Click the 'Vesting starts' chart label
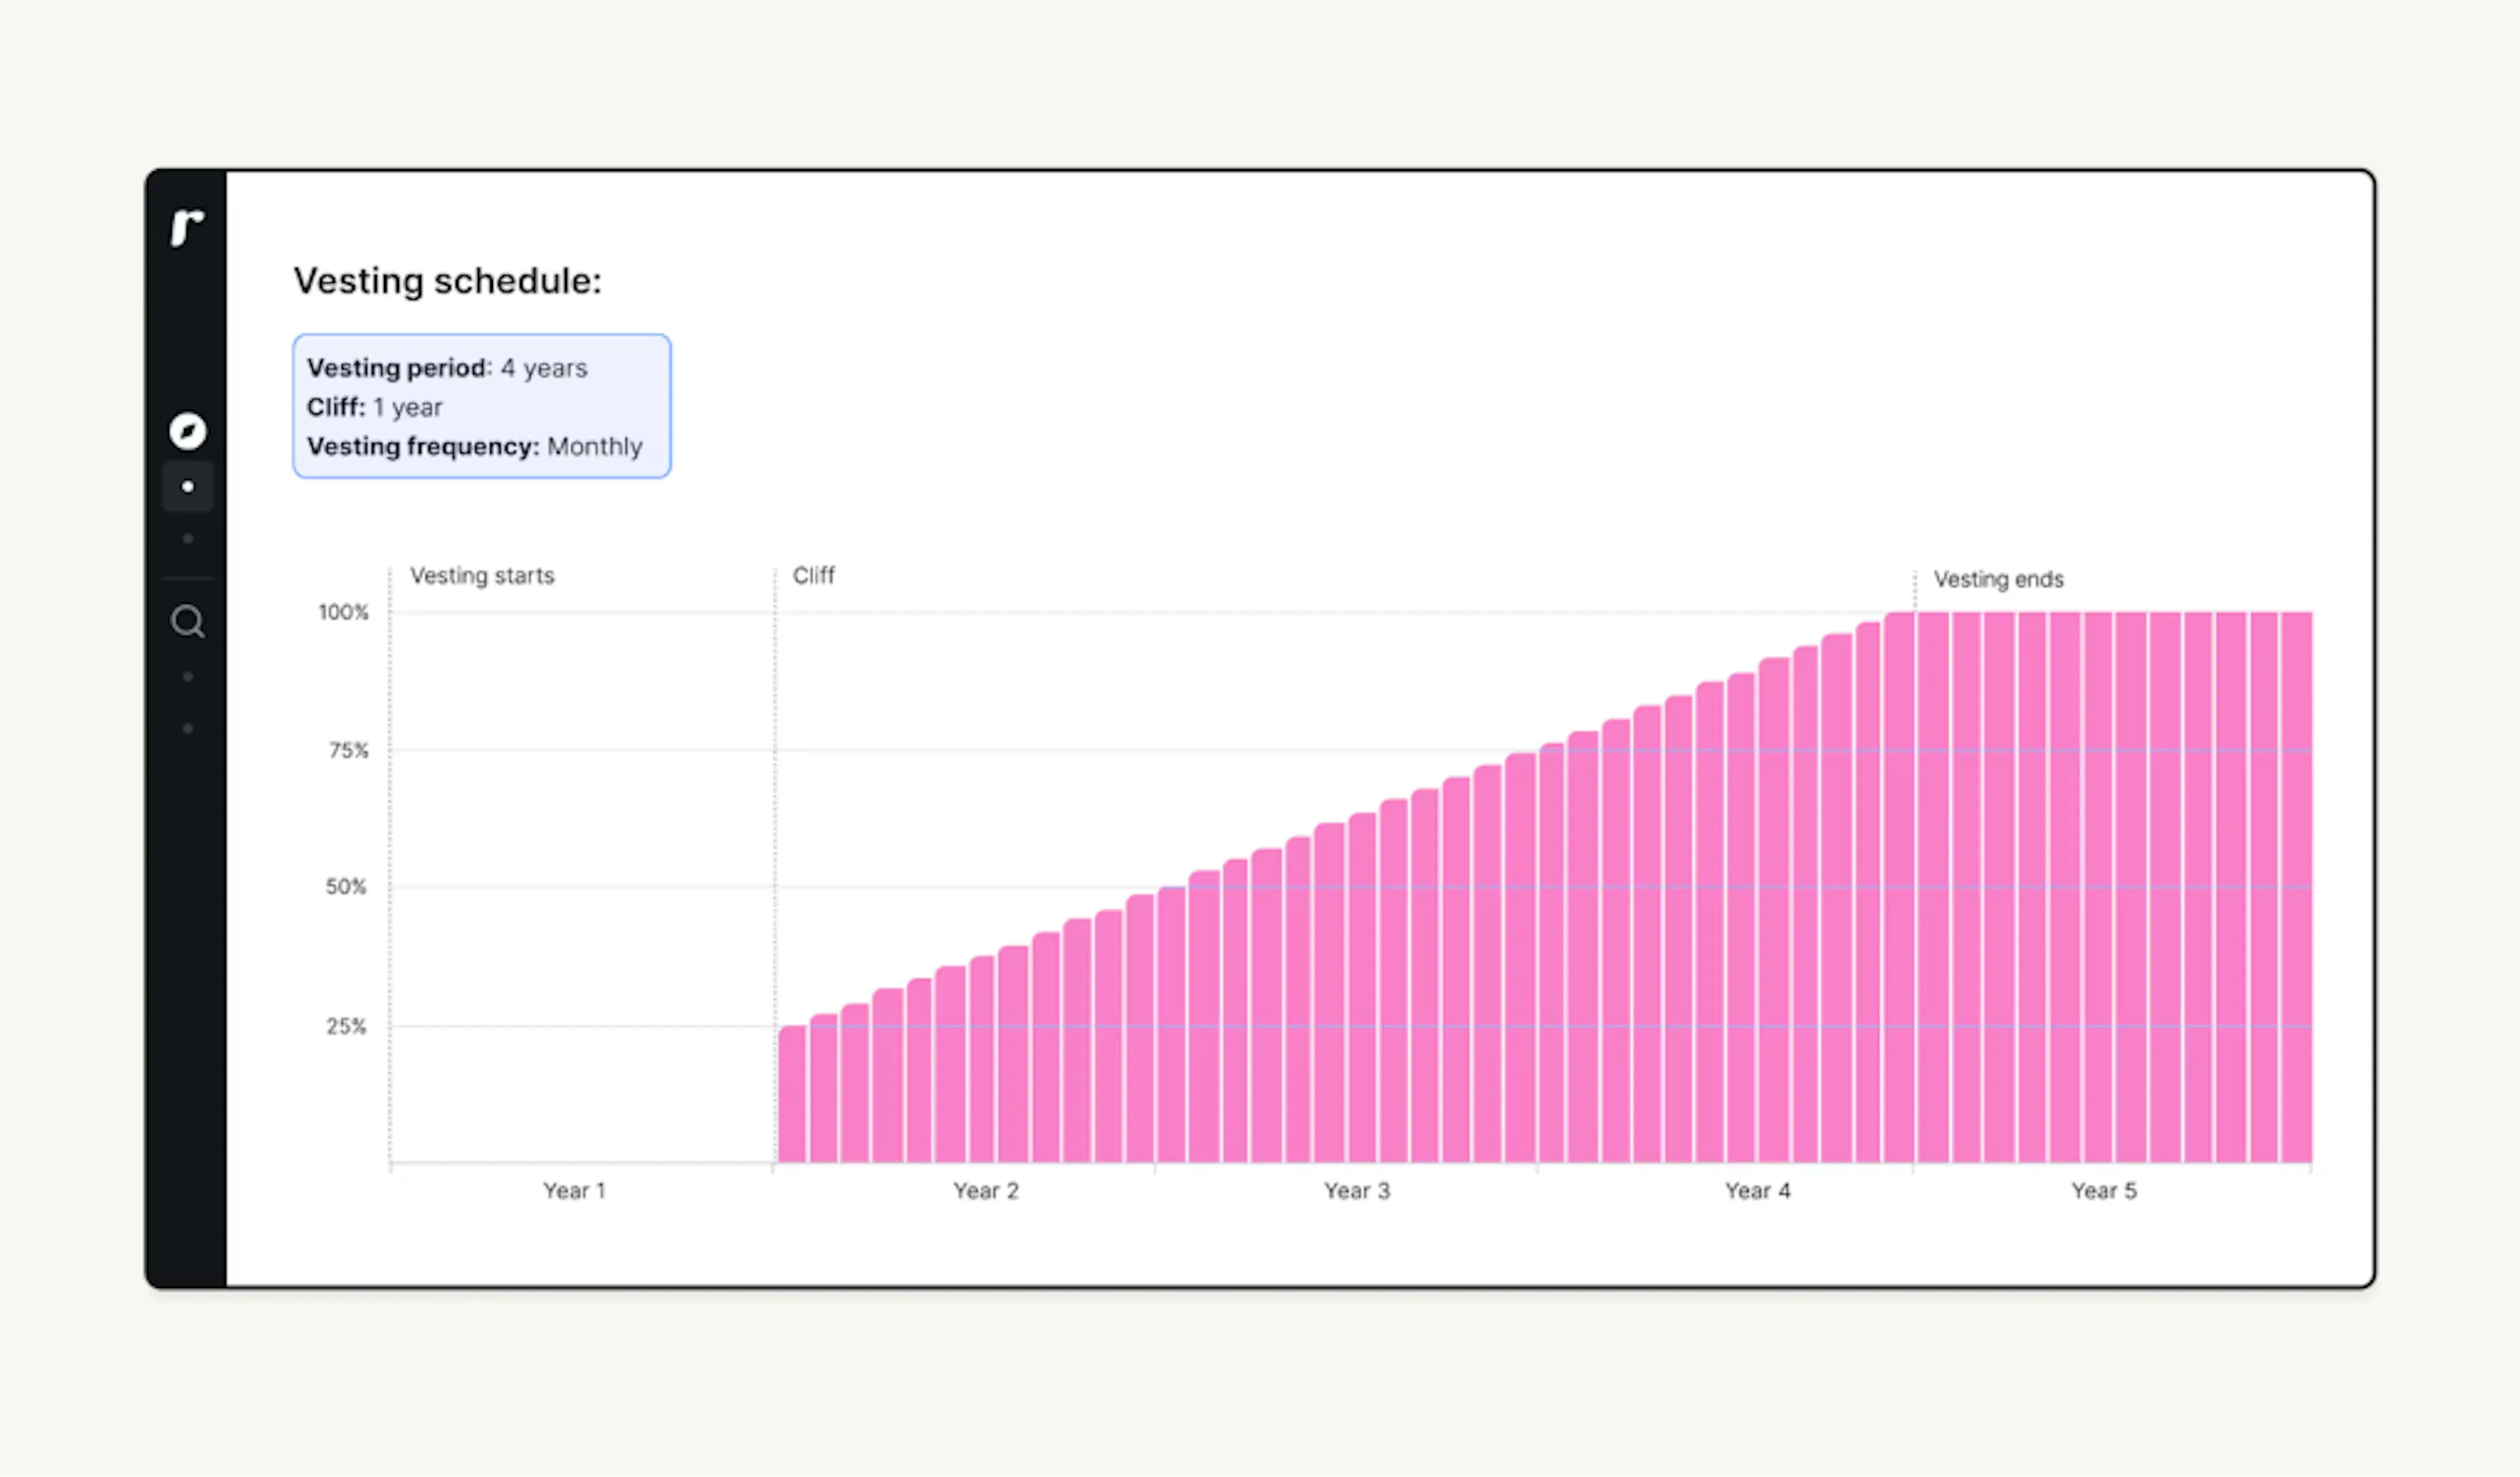The height and width of the screenshot is (1477, 2520). (482, 576)
